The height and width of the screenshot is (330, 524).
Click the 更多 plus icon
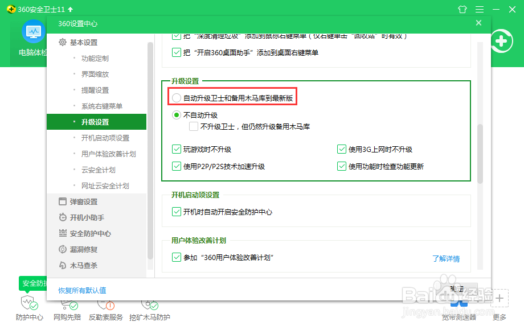[500, 298]
